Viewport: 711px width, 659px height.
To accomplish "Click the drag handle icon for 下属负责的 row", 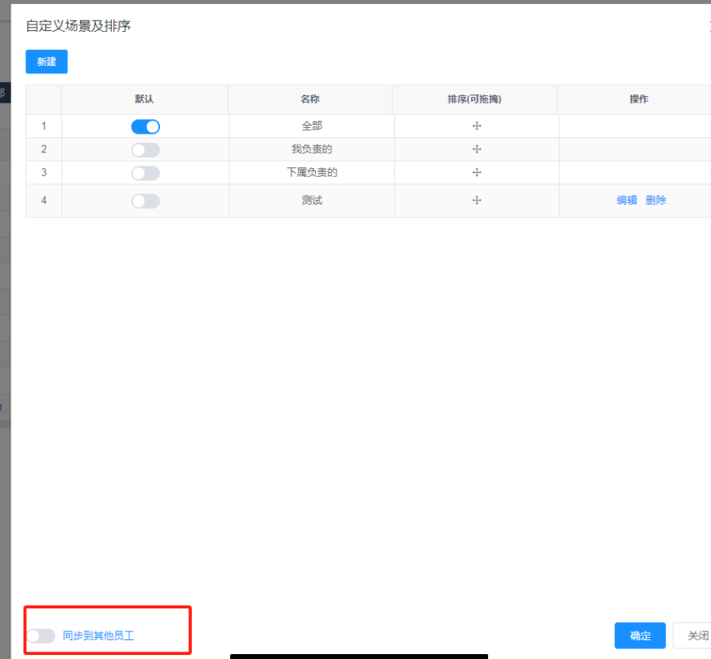I will 476,172.
